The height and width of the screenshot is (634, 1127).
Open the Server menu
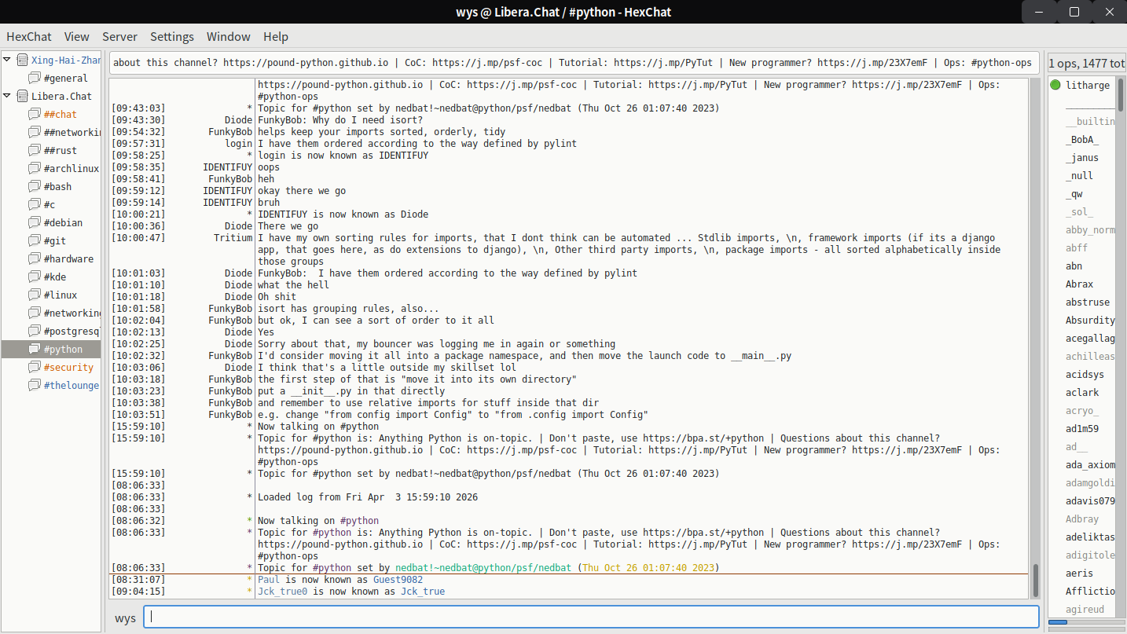(119, 37)
